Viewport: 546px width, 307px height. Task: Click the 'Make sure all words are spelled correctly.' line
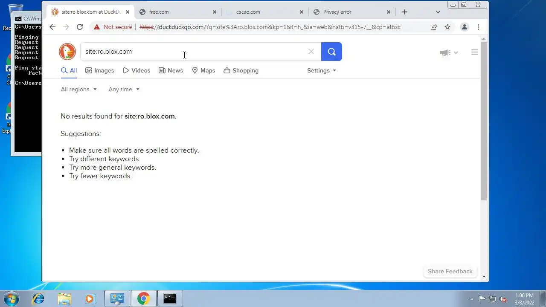pos(134,150)
